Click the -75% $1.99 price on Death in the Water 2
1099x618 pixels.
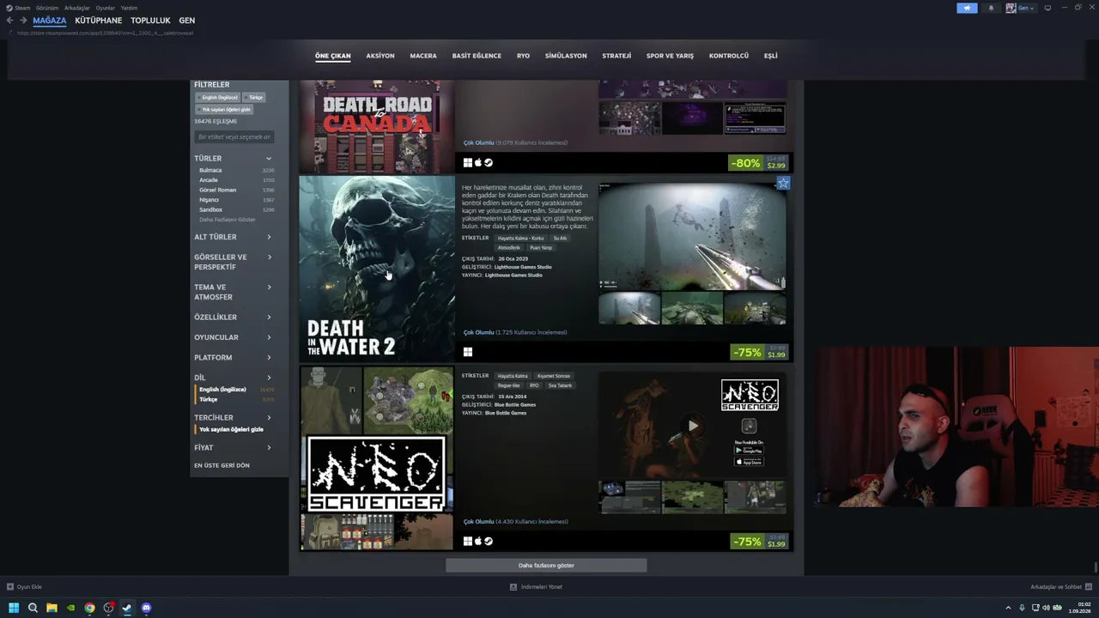point(760,352)
